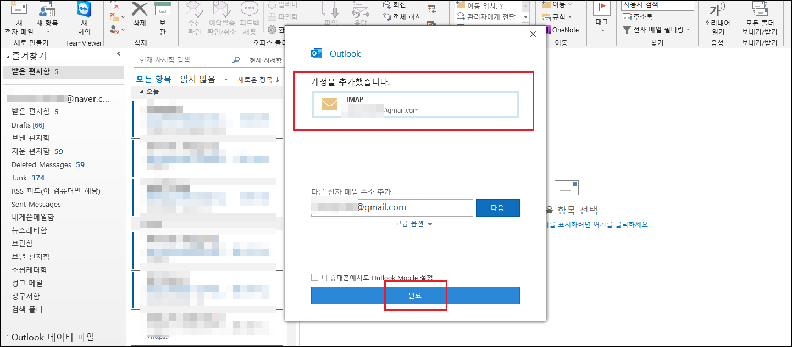Collapse the 오늘 message group
This screenshot has height=347, width=792.
pyautogui.click(x=141, y=92)
